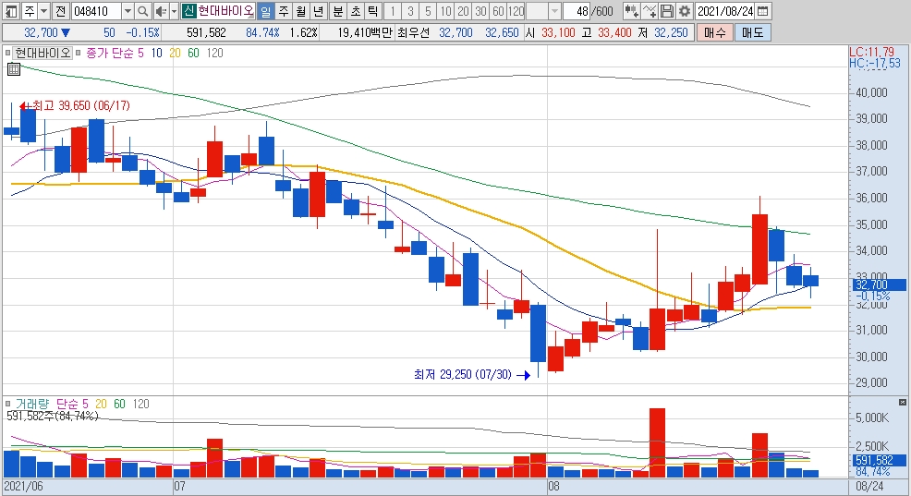Open the empty interval combo box dropdown
The image size is (911, 496).
[554, 11]
